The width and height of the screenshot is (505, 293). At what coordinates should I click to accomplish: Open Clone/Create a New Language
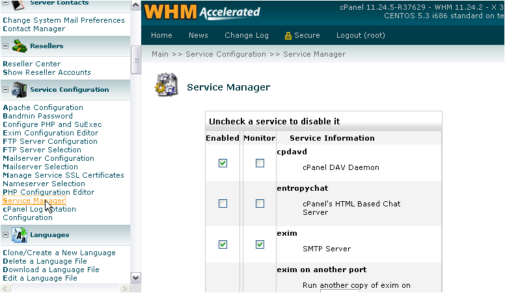pos(59,253)
